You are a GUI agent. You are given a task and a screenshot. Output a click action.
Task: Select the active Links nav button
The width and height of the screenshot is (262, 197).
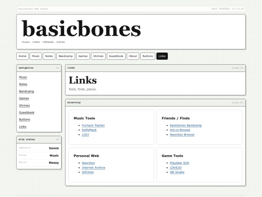point(162,56)
